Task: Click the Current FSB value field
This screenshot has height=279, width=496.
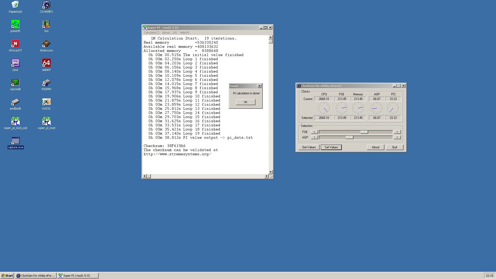Action: pos(342,99)
